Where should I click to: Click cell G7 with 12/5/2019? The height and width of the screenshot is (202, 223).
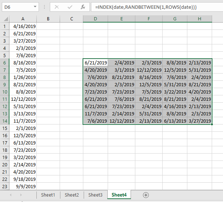pos(175,70)
